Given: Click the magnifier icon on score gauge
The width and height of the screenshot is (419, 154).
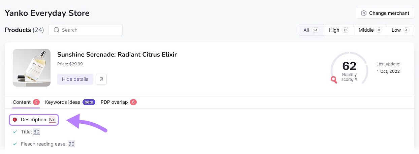Looking at the screenshot, I should coord(334,80).
